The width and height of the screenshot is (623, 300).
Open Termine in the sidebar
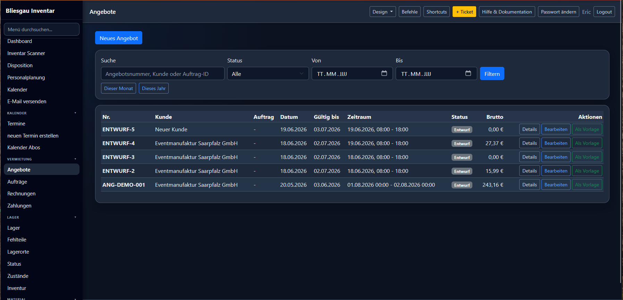coord(42,124)
